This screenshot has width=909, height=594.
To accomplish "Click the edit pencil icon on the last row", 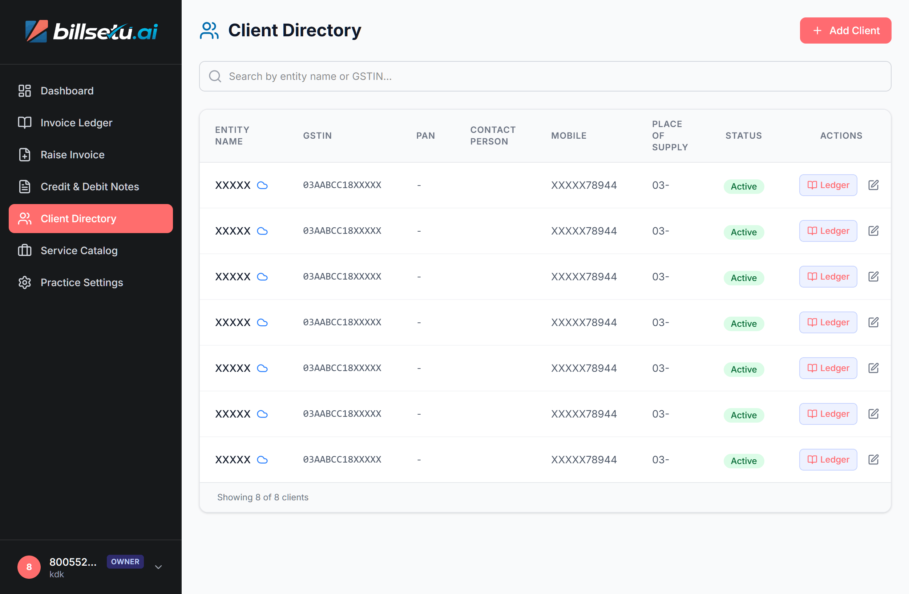I will (874, 460).
